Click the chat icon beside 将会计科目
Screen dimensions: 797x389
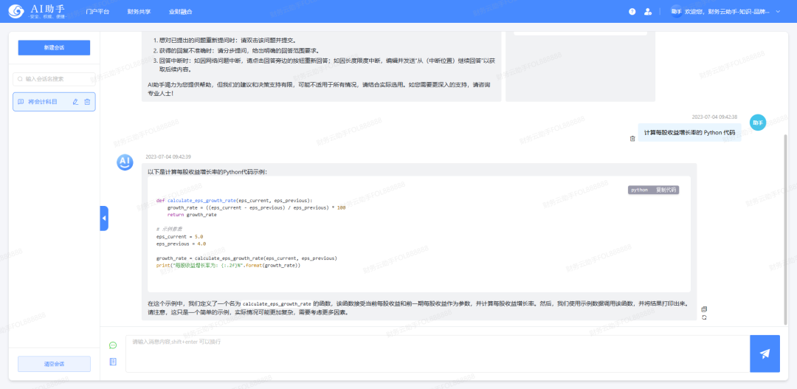click(21, 102)
